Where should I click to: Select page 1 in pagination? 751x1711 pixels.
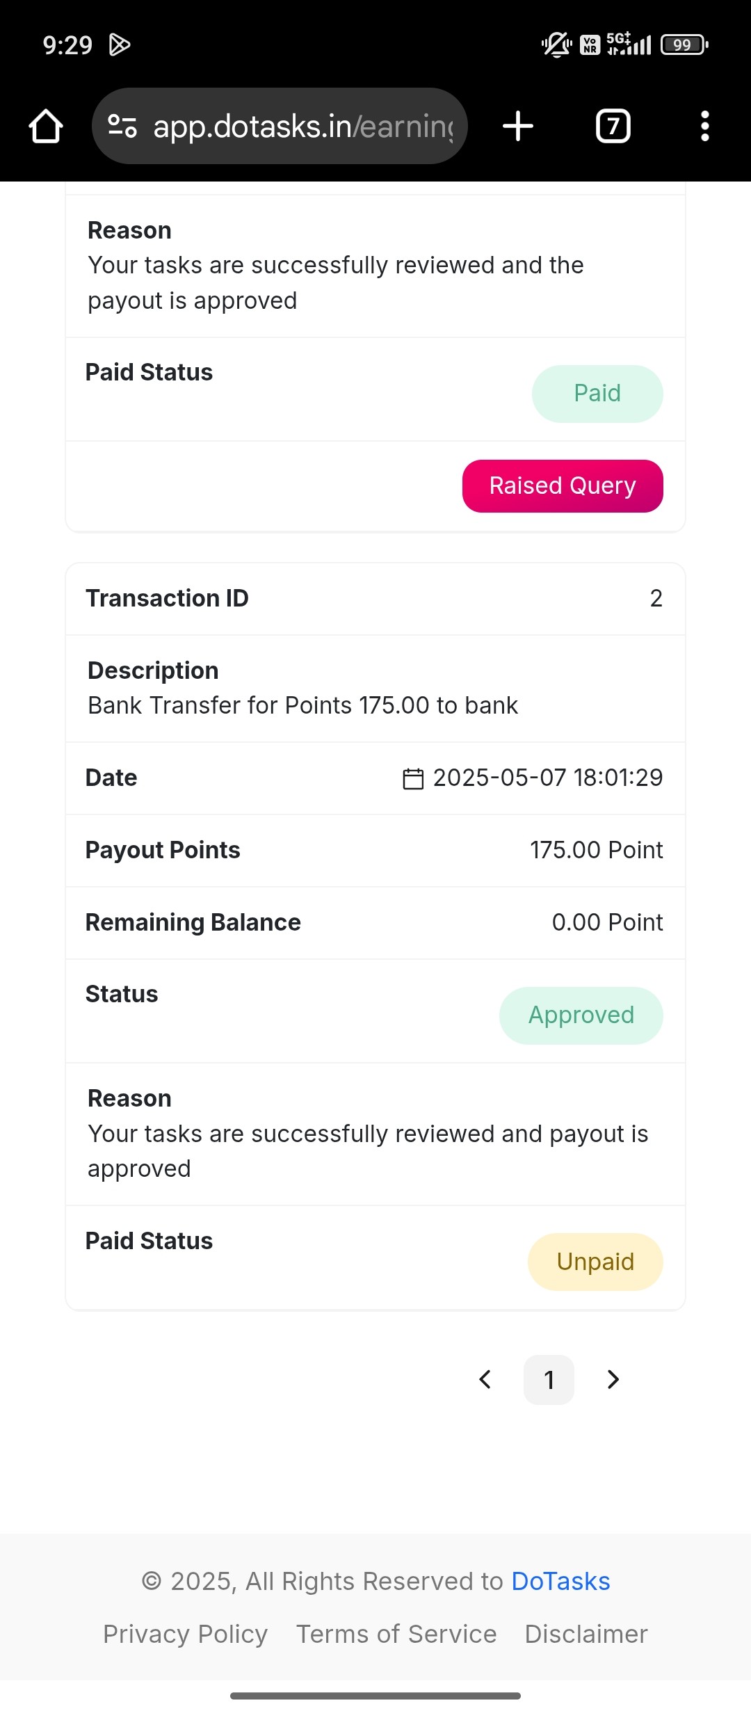coord(549,1379)
